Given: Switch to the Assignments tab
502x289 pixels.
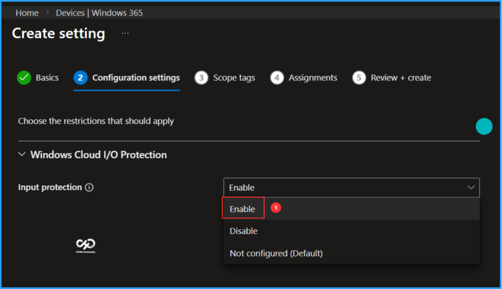Looking at the screenshot, I should [313, 77].
